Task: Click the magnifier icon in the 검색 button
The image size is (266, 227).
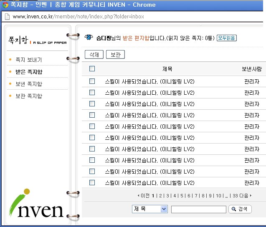Action: (234, 209)
